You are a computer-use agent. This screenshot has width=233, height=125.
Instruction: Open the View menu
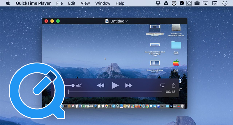coord(85,3)
